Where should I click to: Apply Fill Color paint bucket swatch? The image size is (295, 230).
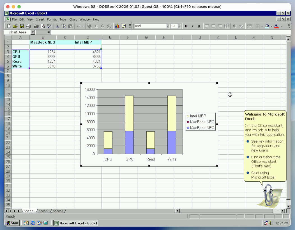coord(267,26)
